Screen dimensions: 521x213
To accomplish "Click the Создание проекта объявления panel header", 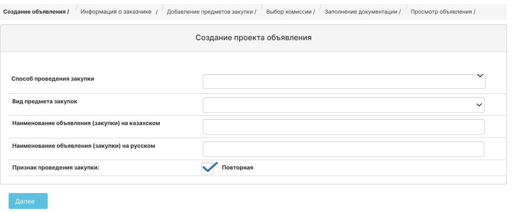I will click(x=254, y=38).
